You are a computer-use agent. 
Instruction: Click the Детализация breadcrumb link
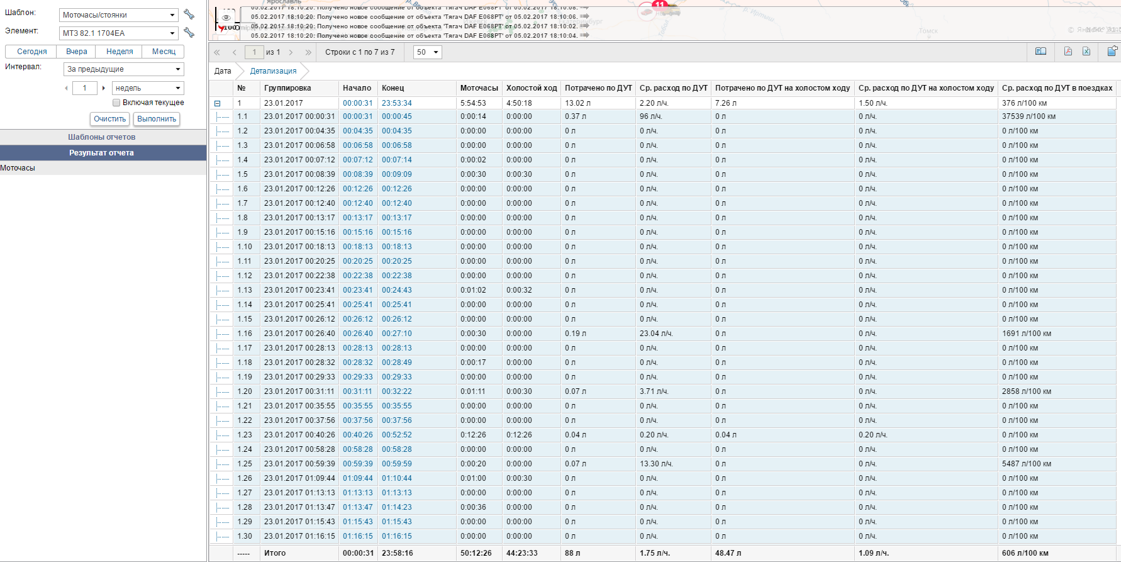273,71
